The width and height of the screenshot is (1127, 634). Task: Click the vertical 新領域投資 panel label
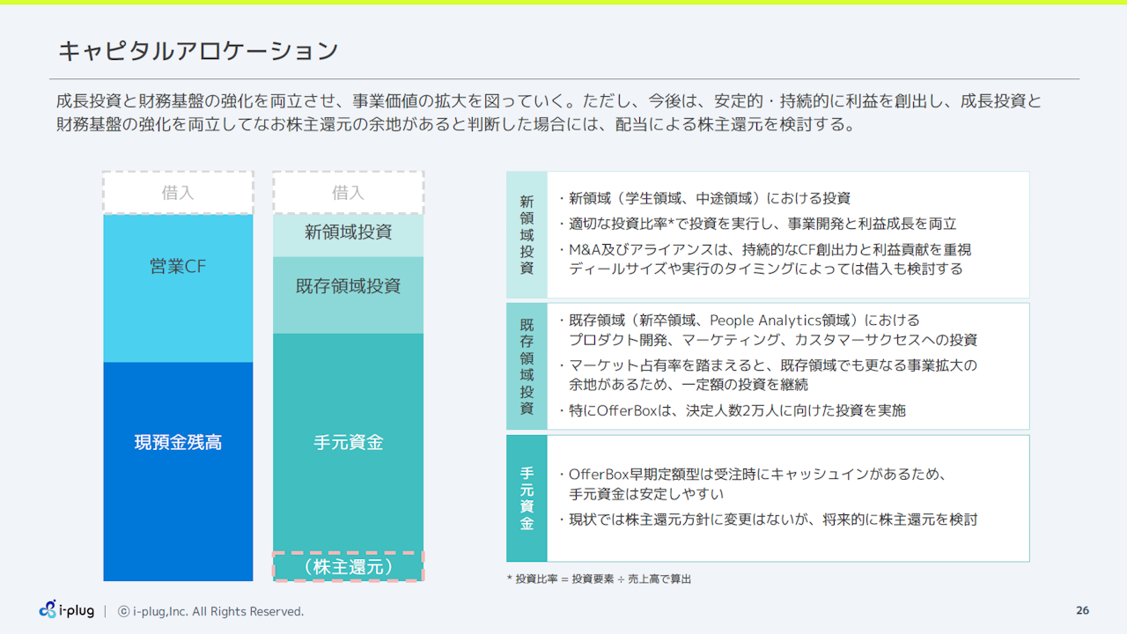click(527, 235)
